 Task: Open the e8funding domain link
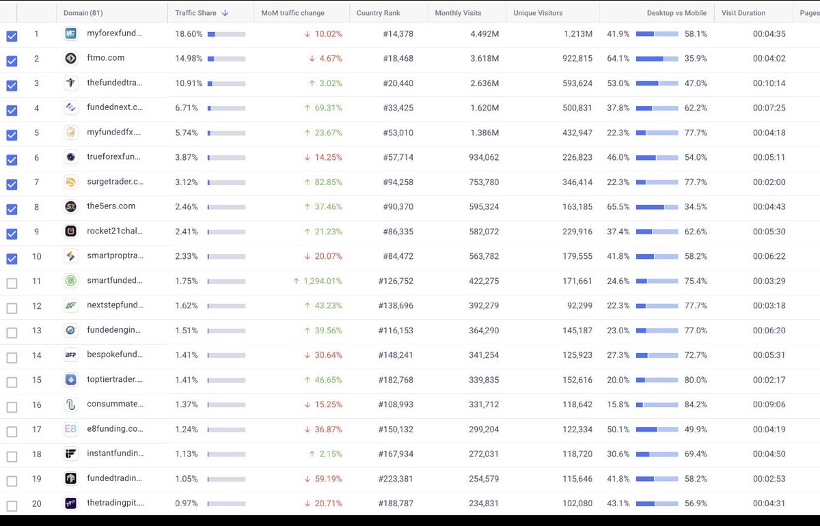(115, 428)
